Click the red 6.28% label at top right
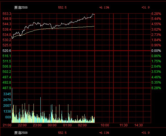The image size is (166, 136). (156, 14)
